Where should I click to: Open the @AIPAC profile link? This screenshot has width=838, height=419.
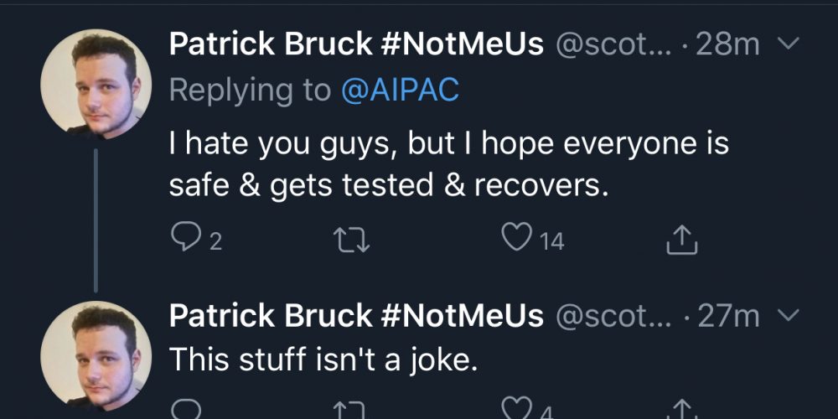400,91
